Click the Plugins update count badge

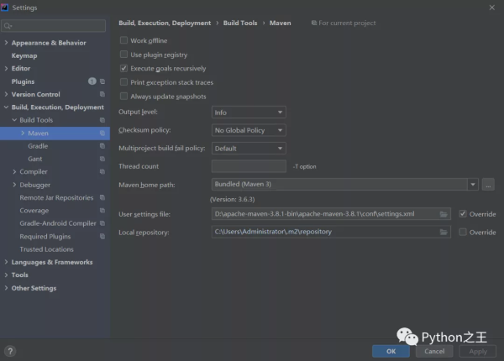click(92, 81)
